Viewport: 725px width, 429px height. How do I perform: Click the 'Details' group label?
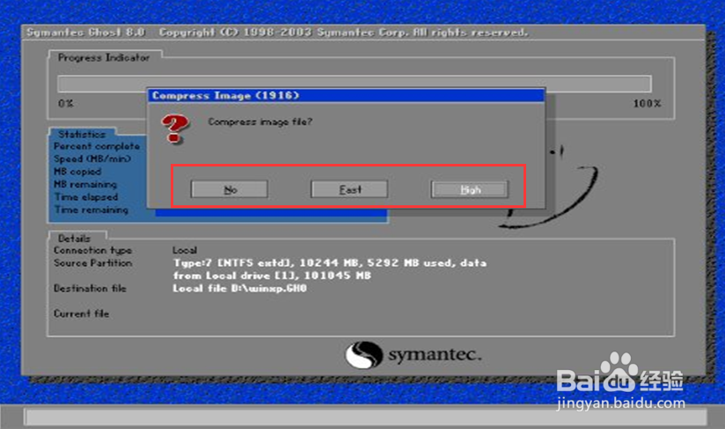pyautogui.click(x=74, y=239)
